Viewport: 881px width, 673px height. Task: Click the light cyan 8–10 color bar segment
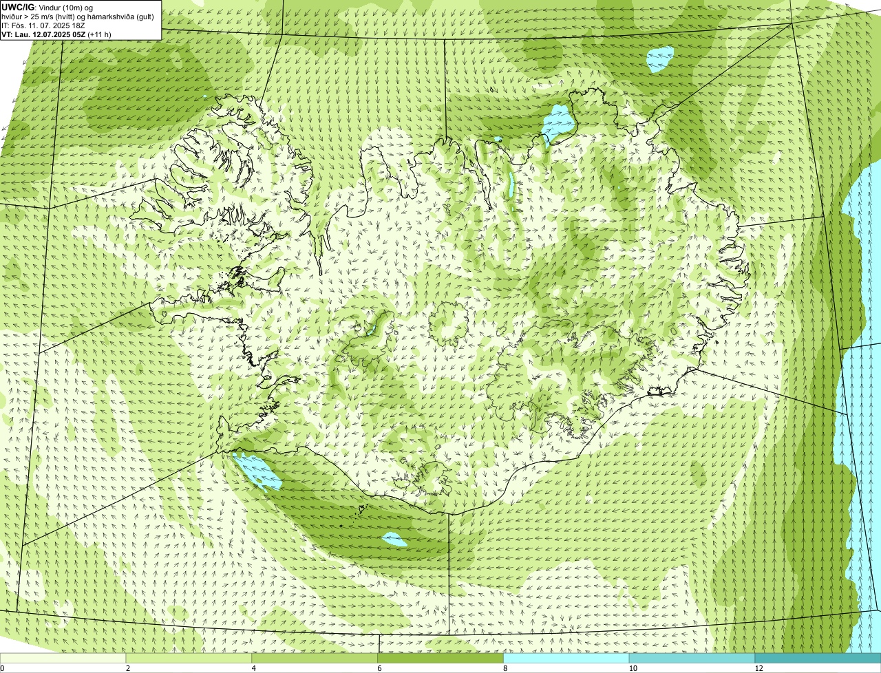tap(567, 658)
